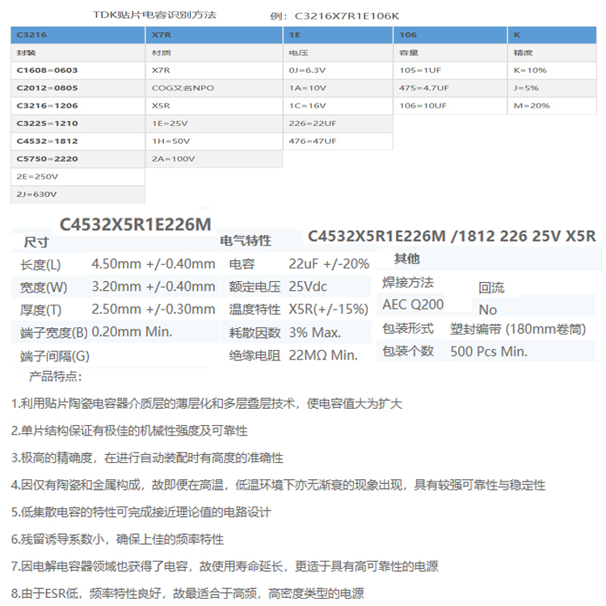Select the C3225=1210 cell
The image size is (606, 606).
(78, 124)
